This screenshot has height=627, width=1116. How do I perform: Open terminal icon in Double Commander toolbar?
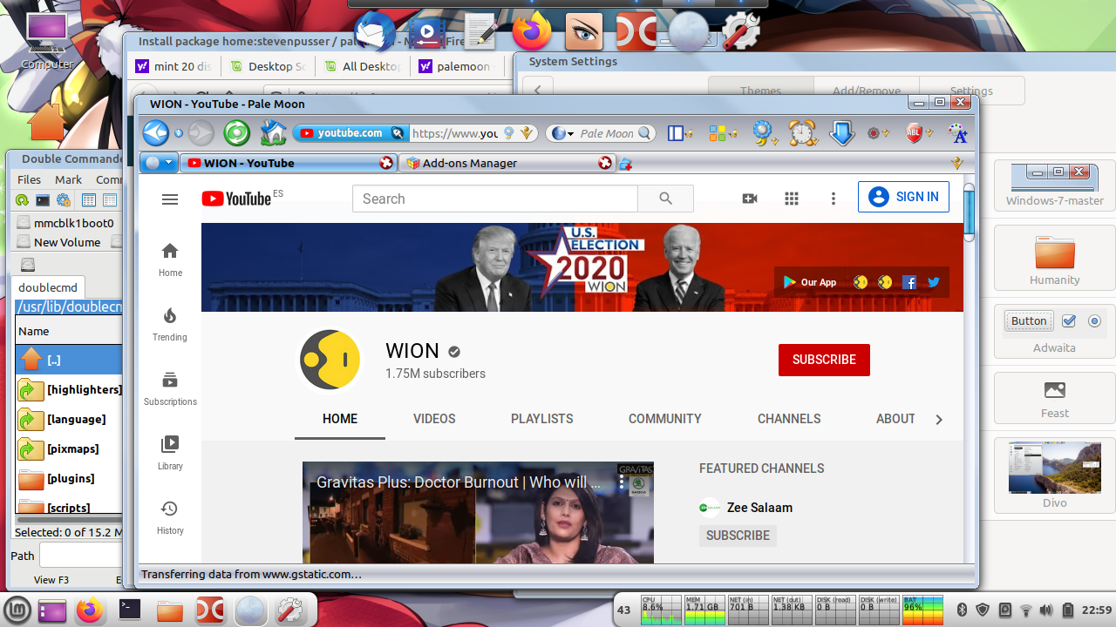(x=42, y=200)
